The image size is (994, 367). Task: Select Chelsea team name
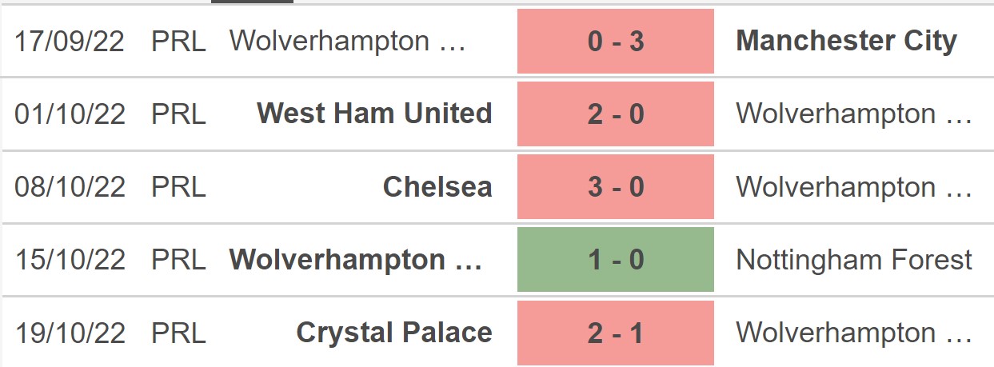point(437,186)
